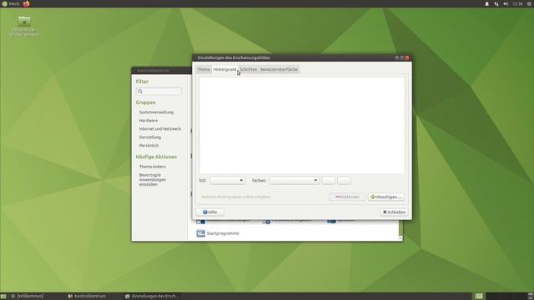
Task: Select Hardware group in Kontrollzentrum
Action: click(x=149, y=120)
